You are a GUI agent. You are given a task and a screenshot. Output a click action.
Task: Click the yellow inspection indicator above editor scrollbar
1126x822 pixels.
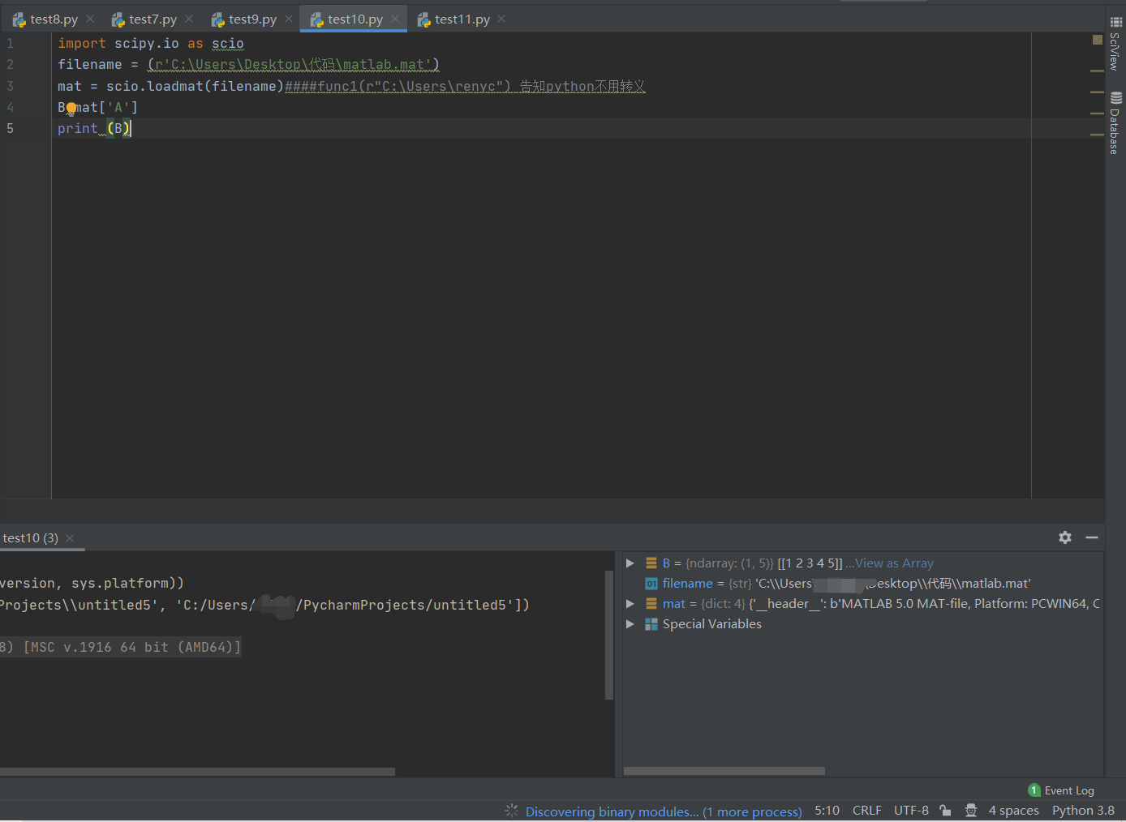click(x=1097, y=39)
